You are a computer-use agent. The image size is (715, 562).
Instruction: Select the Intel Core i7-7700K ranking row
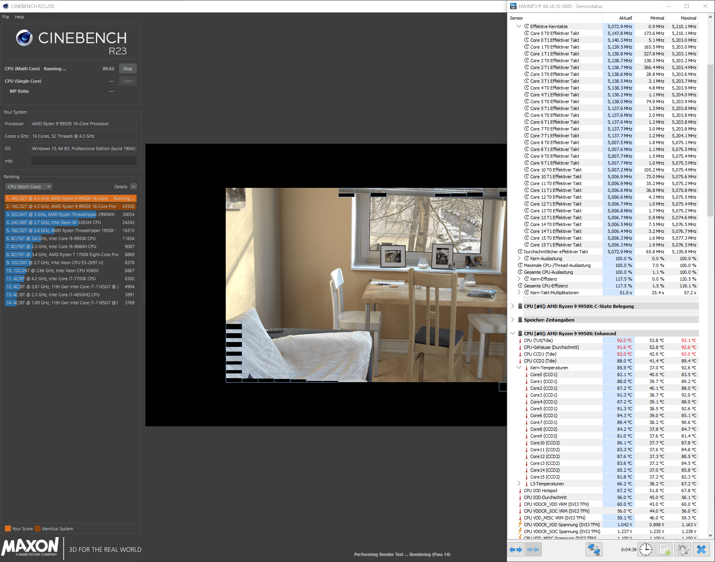[71, 279]
